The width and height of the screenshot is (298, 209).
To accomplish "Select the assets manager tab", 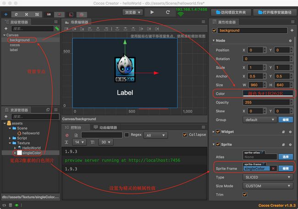I will click(17, 110).
